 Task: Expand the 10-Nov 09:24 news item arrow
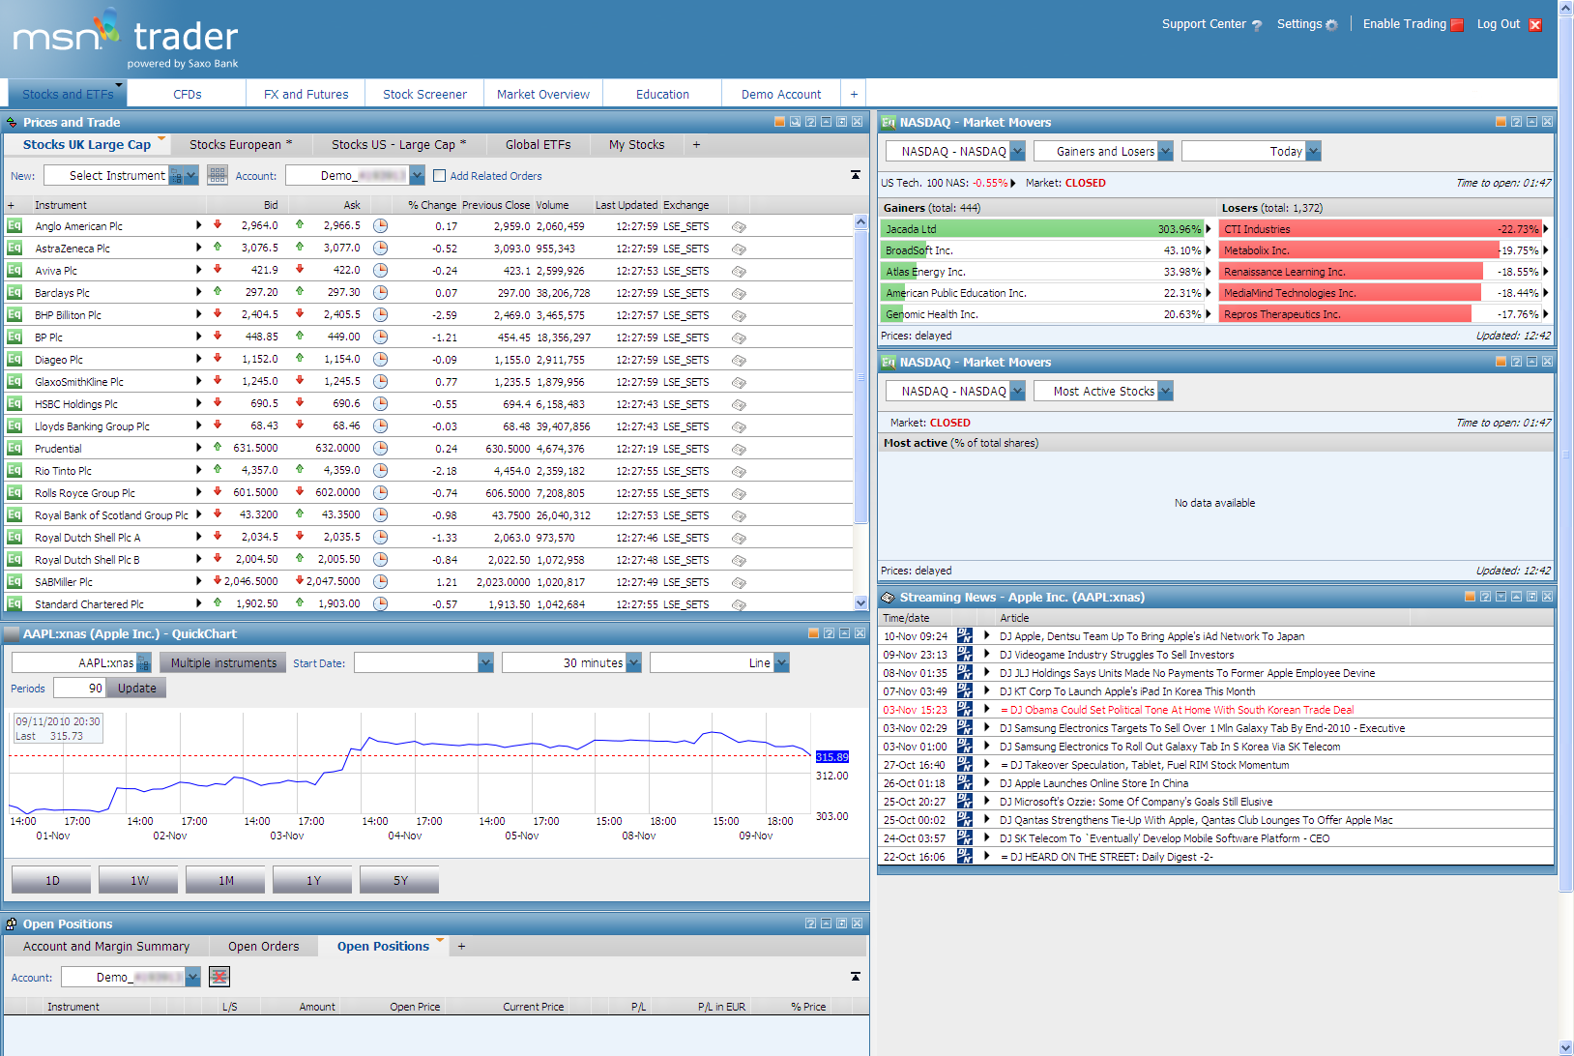[x=986, y=635]
